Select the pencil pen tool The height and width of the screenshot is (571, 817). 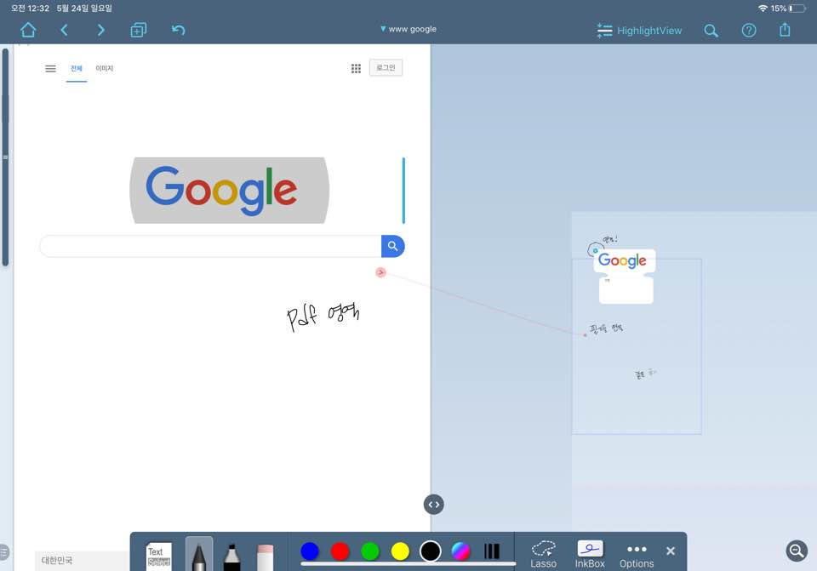coord(199,555)
